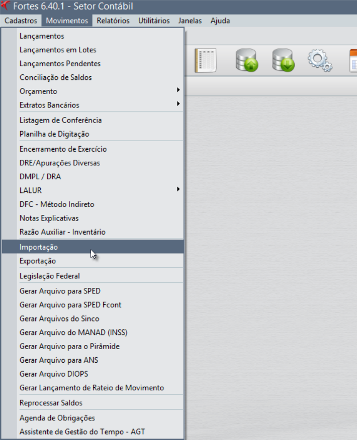
Task: Choose Lançamentos em Lotes menu entry
Action: point(58,50)
